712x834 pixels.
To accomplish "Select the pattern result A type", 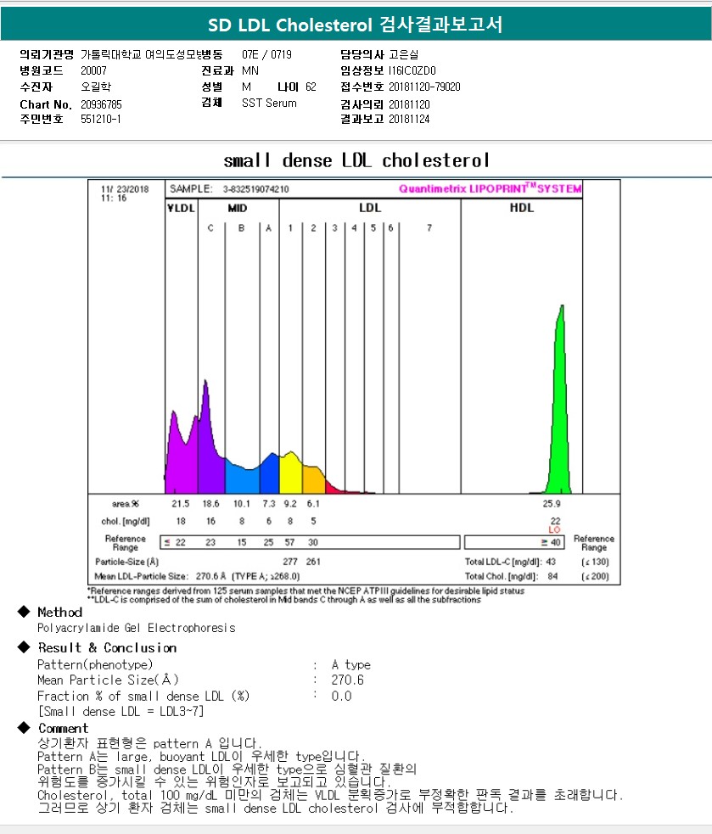I will coord(350,665).
